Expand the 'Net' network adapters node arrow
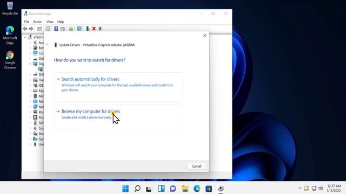 [30, 107]
